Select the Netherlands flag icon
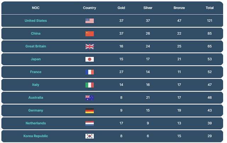The height and width of the screenshot is (143, 227). (x=90, y=124)
